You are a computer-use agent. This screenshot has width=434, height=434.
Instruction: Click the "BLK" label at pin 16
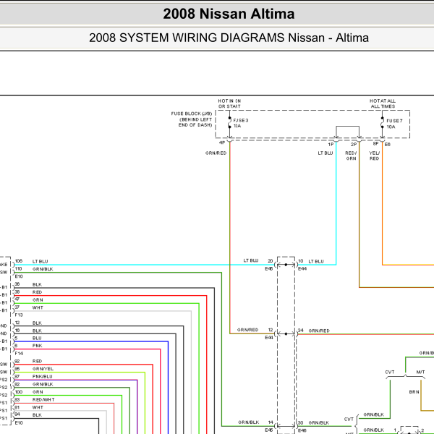pyautogui.click(x=37, y=331)
